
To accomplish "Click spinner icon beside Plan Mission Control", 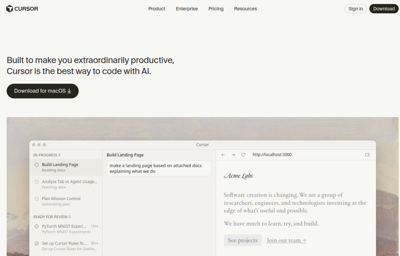I will [x=37, y=199].
